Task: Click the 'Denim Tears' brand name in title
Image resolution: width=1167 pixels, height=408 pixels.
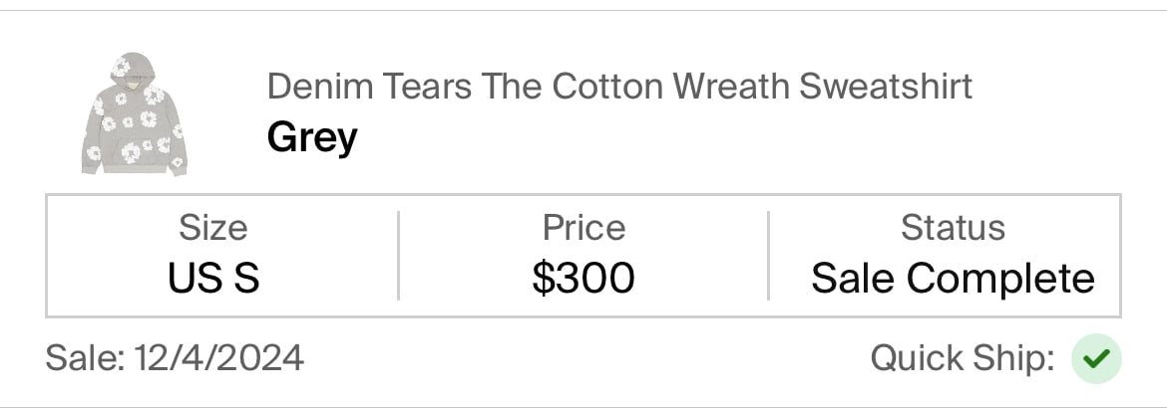Action: [370, 87]
